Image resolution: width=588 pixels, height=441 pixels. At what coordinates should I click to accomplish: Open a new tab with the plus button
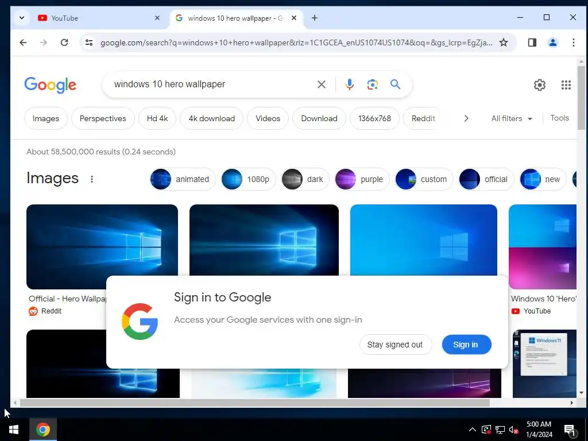click(315, 18)
